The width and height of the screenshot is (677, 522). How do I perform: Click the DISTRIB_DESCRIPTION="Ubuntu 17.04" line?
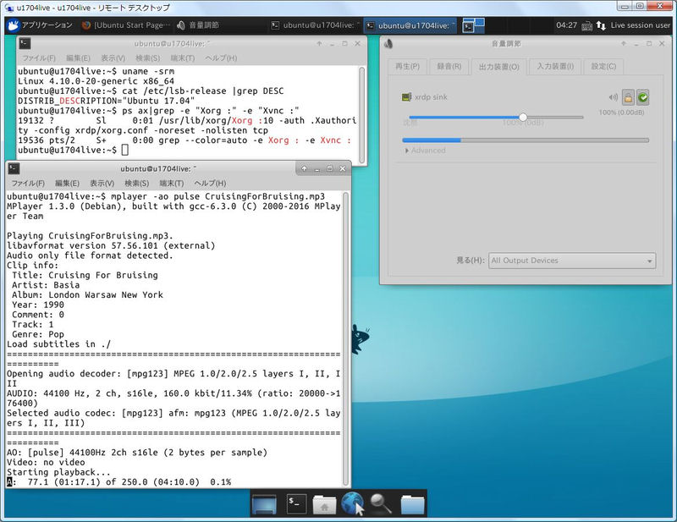107,101
